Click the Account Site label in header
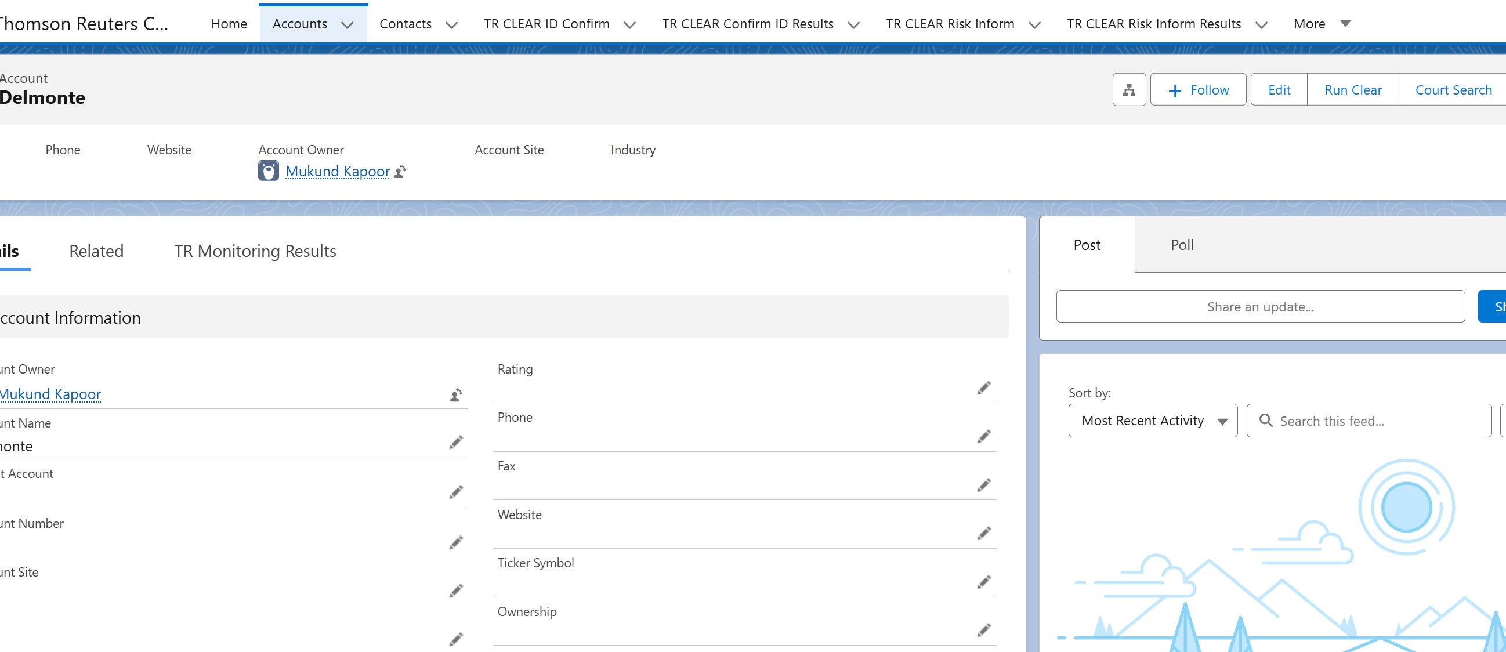The height and width of the screenshot is (652, 1506). click(509, 150)
